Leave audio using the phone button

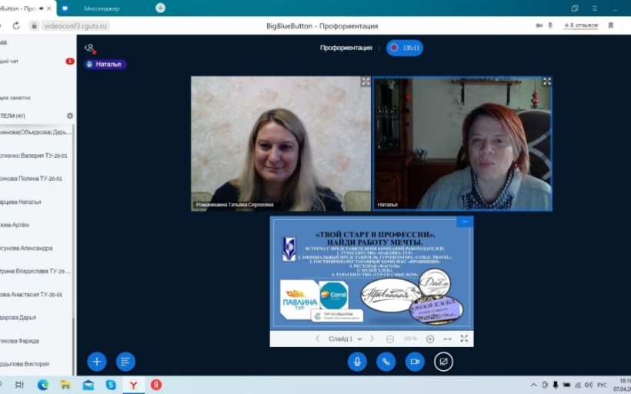(386, 362)
